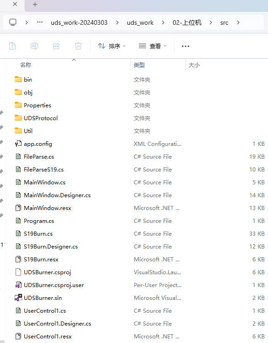Click the UDSBurner.csproj.user Visual Studio icon

(x=18, y=285)
